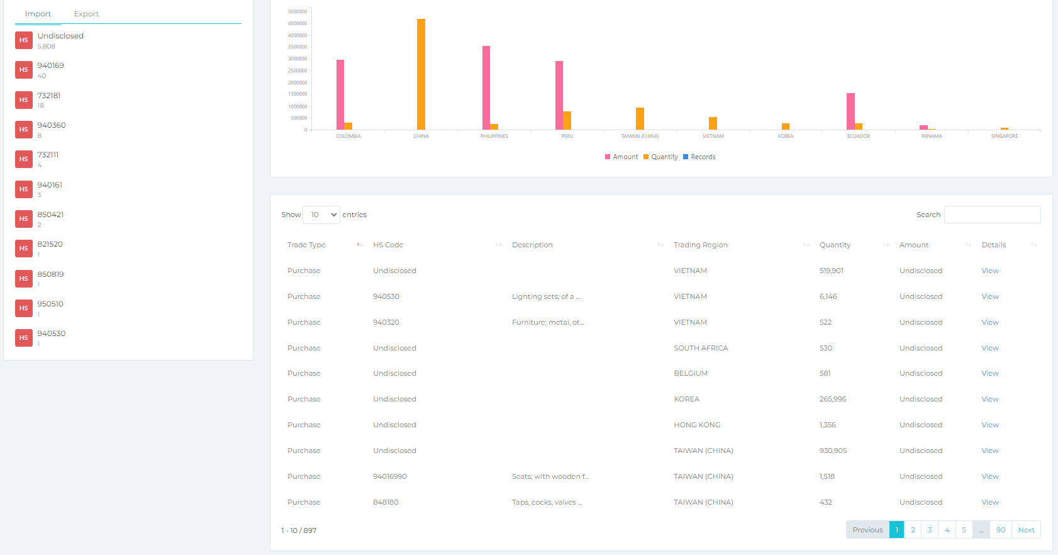Select the HS badge for 850421
This screenshot has width=1058, height=555.
tap(24, 219)
